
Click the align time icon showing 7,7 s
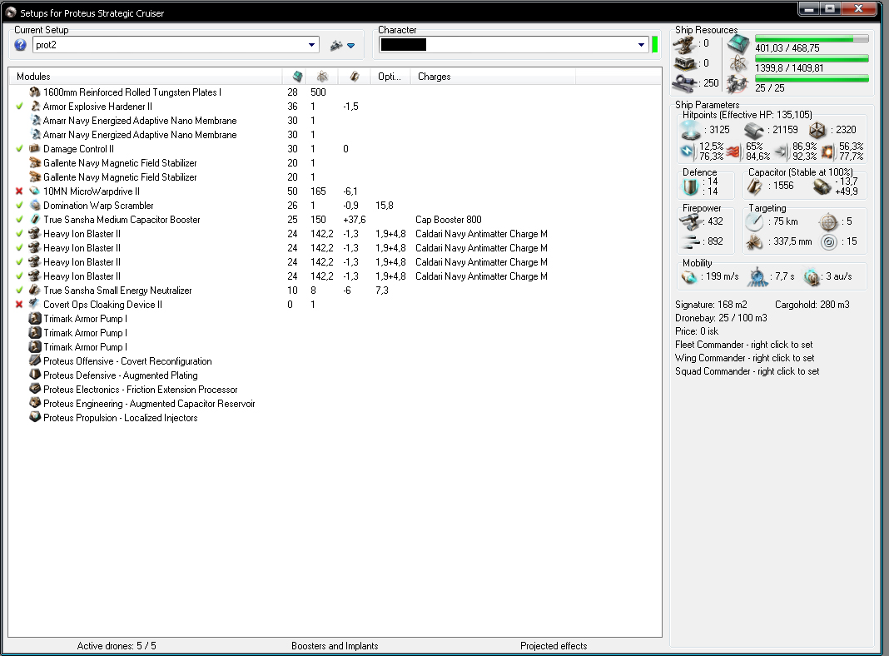click(757, 276)
